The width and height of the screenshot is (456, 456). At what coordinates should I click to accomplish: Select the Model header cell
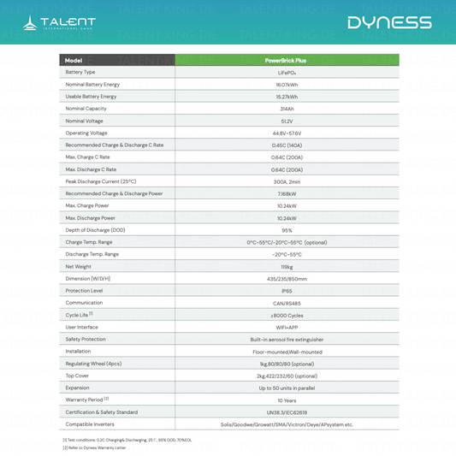coord(117,60)
